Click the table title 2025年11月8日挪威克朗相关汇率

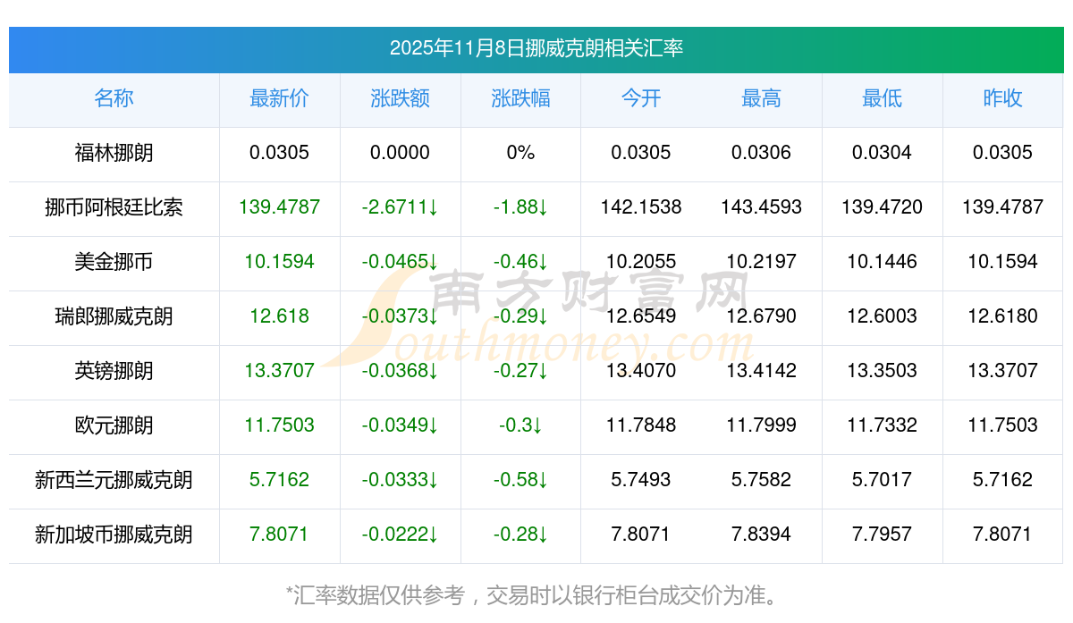pos(536,48)
